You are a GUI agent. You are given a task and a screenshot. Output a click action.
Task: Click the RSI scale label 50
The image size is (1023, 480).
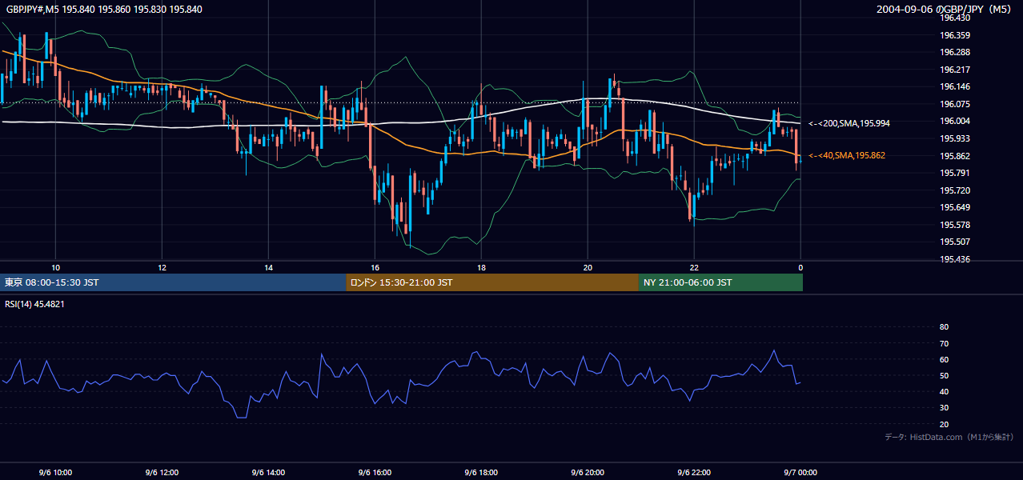[944, 375]
